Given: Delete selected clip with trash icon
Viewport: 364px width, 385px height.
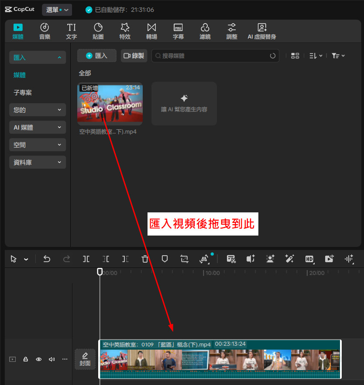Looking at the screenshot, I should click(145, 259).
